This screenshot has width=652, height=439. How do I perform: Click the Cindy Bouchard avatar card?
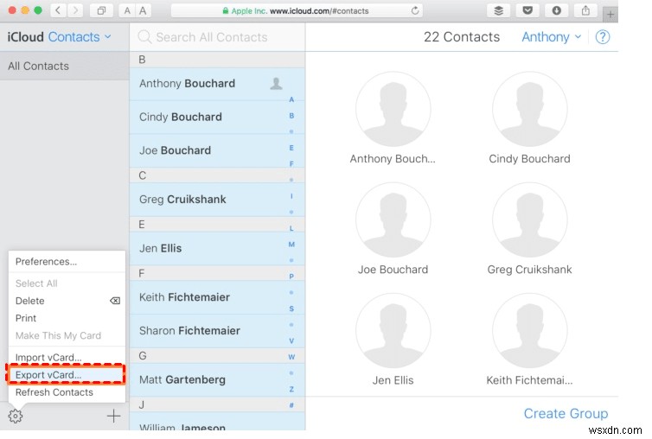530,118
